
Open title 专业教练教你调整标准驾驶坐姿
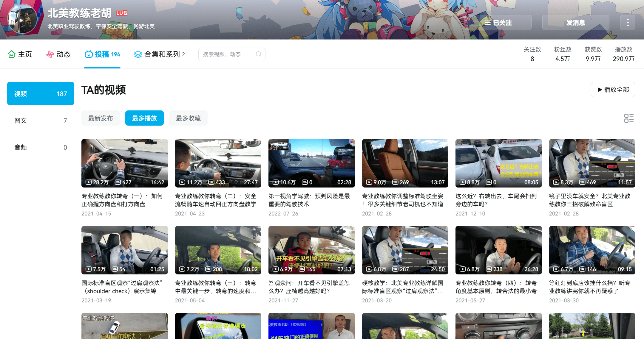click(x=403, y=200)
